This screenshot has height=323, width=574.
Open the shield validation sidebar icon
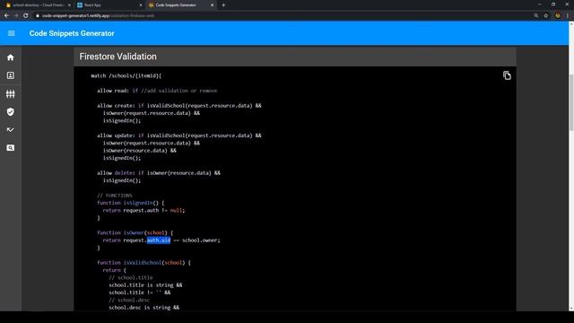tap(10, 111)
